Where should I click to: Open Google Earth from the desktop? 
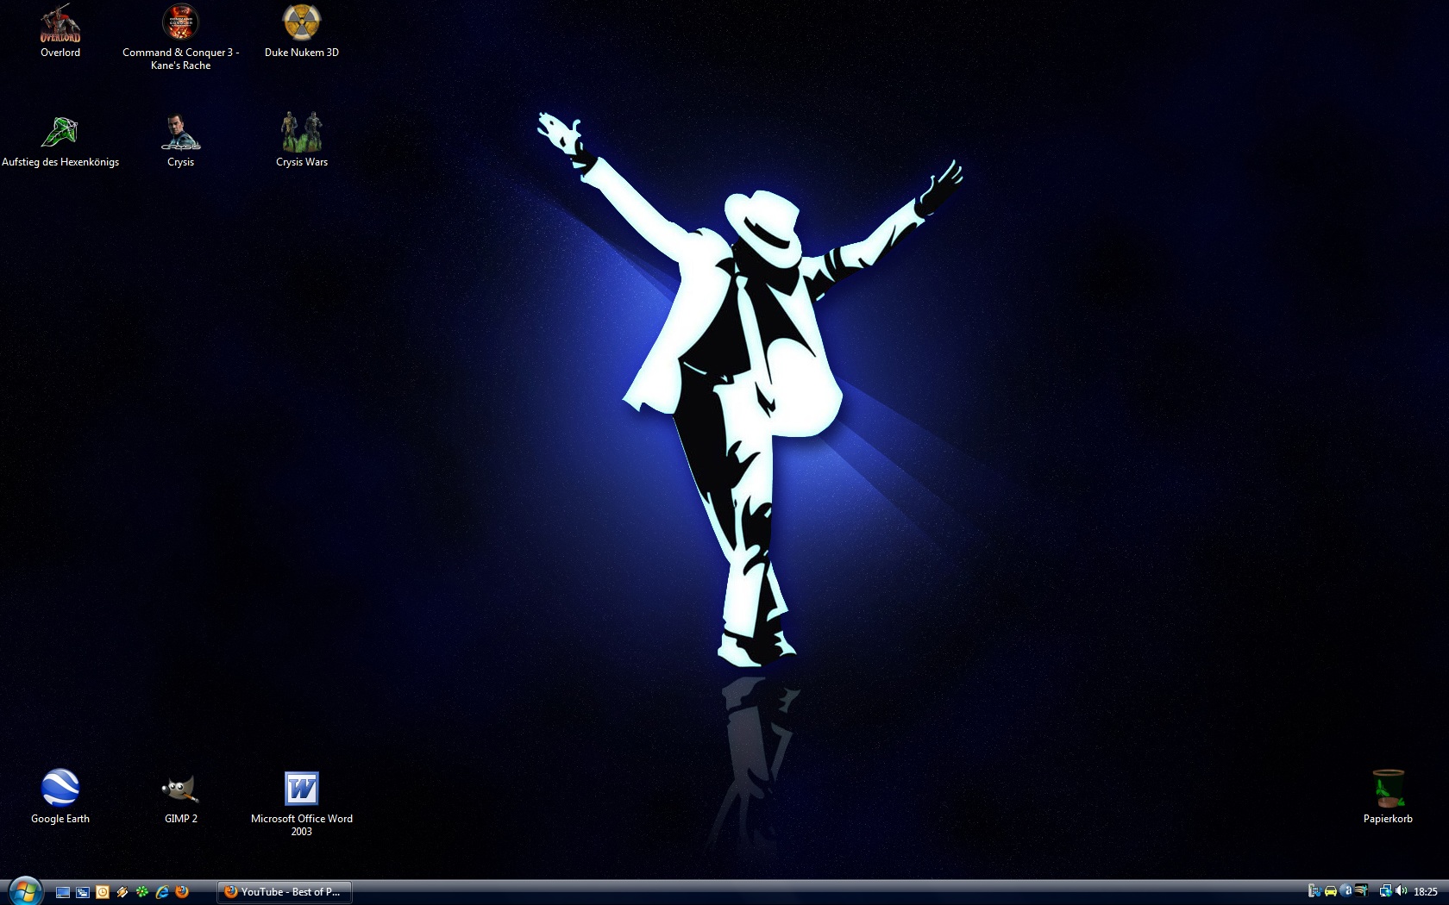tap(60, 789)
